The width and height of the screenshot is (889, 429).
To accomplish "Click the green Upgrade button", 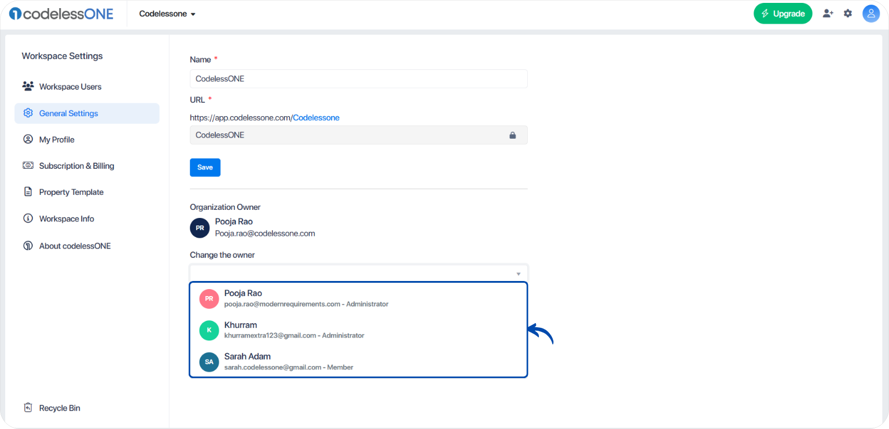I will pos(783,14).
